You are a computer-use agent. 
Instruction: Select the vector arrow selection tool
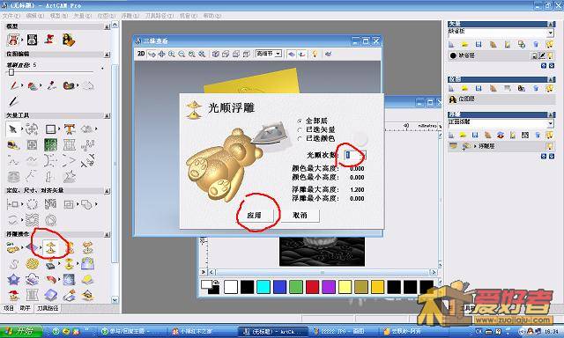click(x=13, y=129)
